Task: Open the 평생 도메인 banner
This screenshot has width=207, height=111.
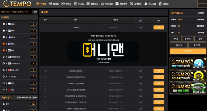Action: tap(188, 88)
